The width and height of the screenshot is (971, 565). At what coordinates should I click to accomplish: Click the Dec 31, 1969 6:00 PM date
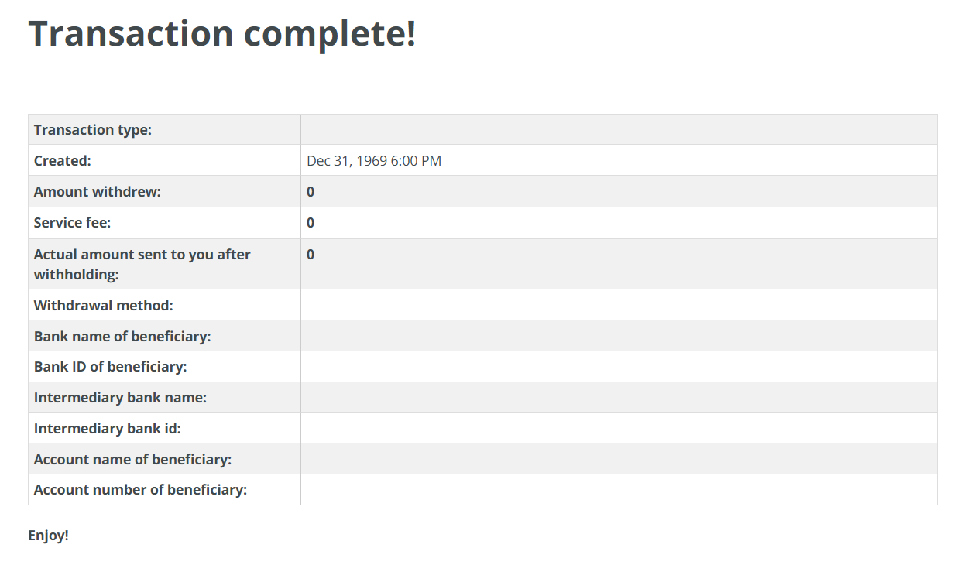(x=374, y=161)
